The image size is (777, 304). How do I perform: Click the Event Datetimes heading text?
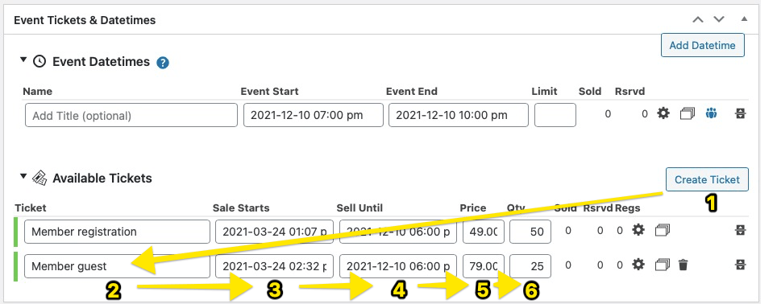coord(101,62)
